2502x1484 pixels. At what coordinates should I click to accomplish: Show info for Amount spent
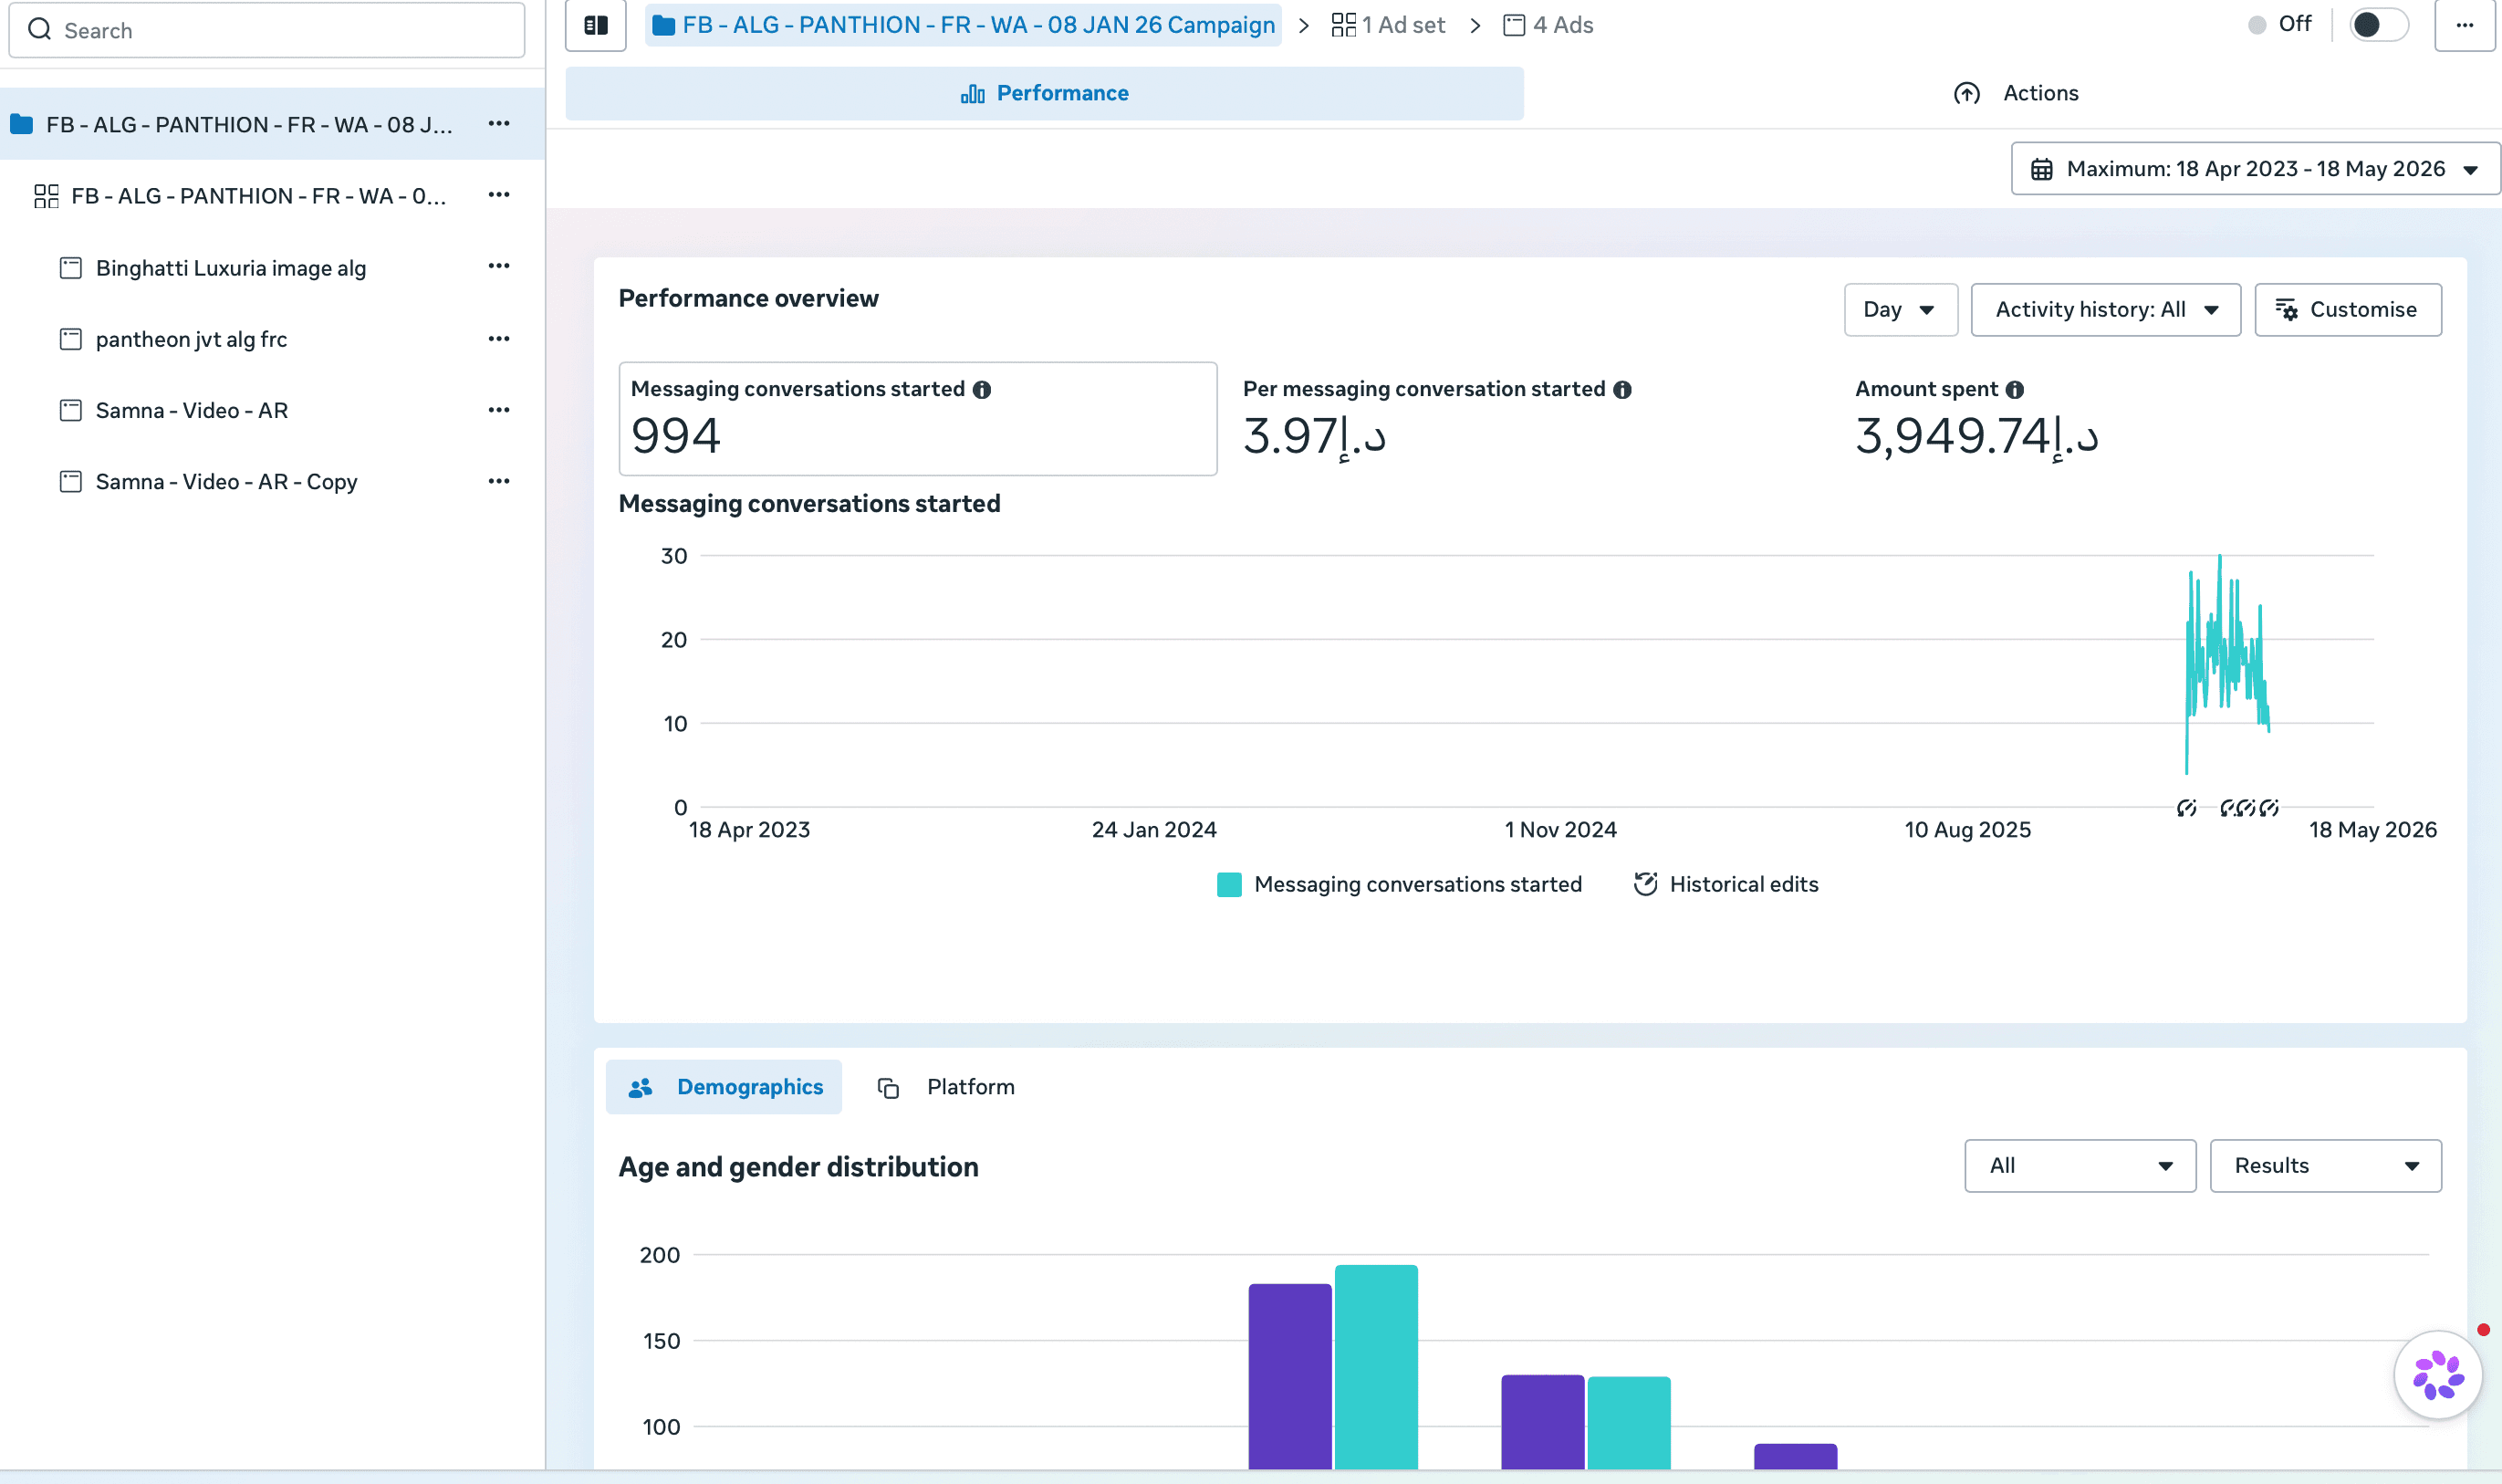click(x=2014, y=390)
